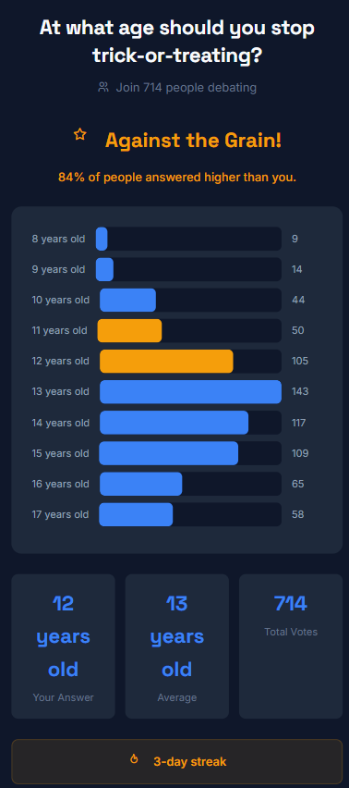Open the 3-day streak button
The image size is (349, 788).
(x=177, y=761)
